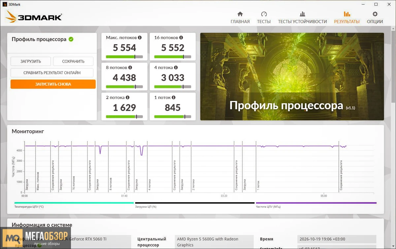Image resolution: width=396 pixels, height=249 pixels.
Task: Open the ГЛАВНАЯ home tab
Action: pyautogui.click(x=240, y=18)
